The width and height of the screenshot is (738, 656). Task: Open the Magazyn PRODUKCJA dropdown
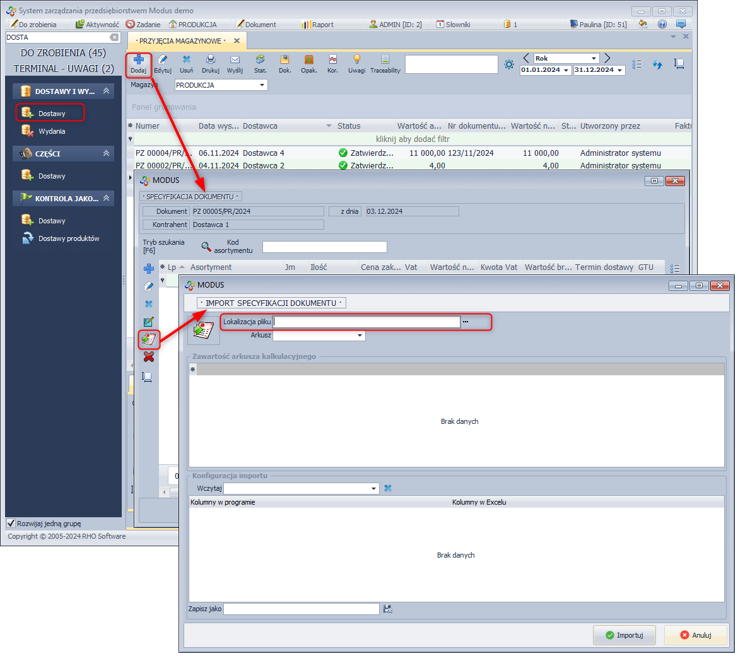262,85
